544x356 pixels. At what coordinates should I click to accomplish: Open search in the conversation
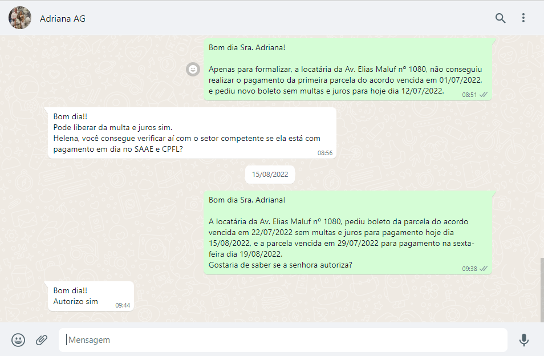pos(500,18)
